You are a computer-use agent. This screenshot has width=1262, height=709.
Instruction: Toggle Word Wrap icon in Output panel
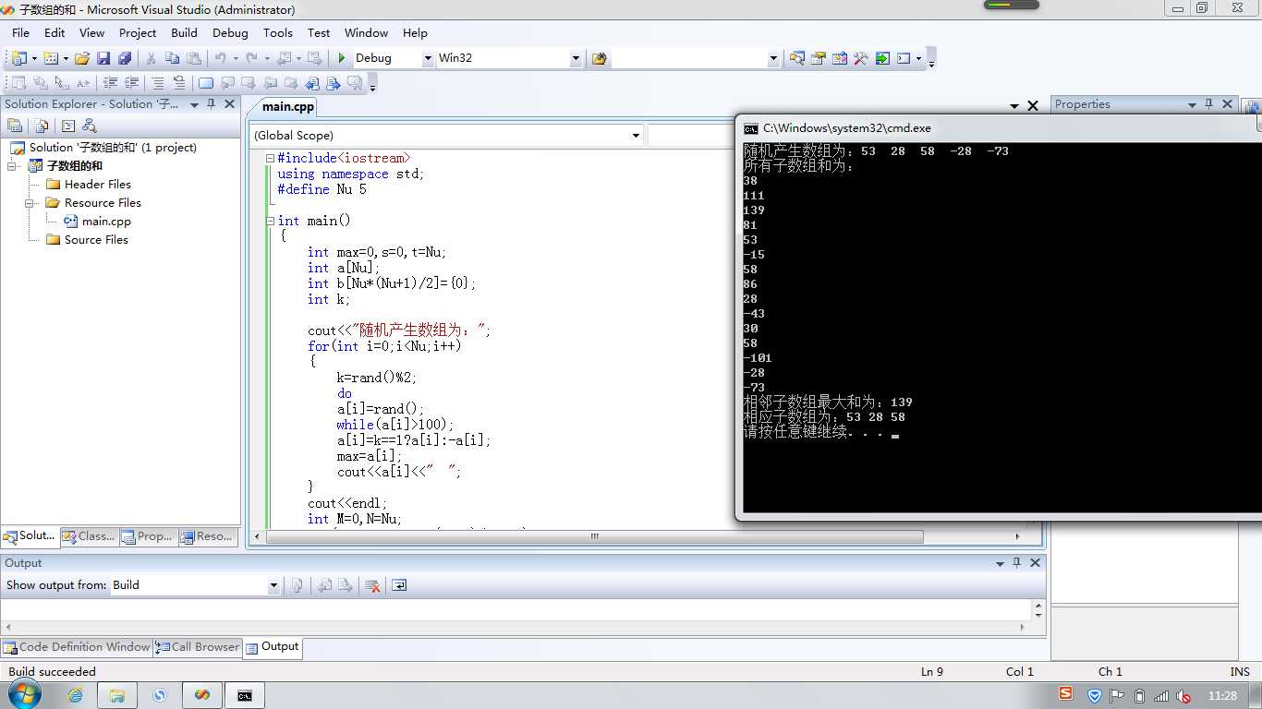point(399,585)
